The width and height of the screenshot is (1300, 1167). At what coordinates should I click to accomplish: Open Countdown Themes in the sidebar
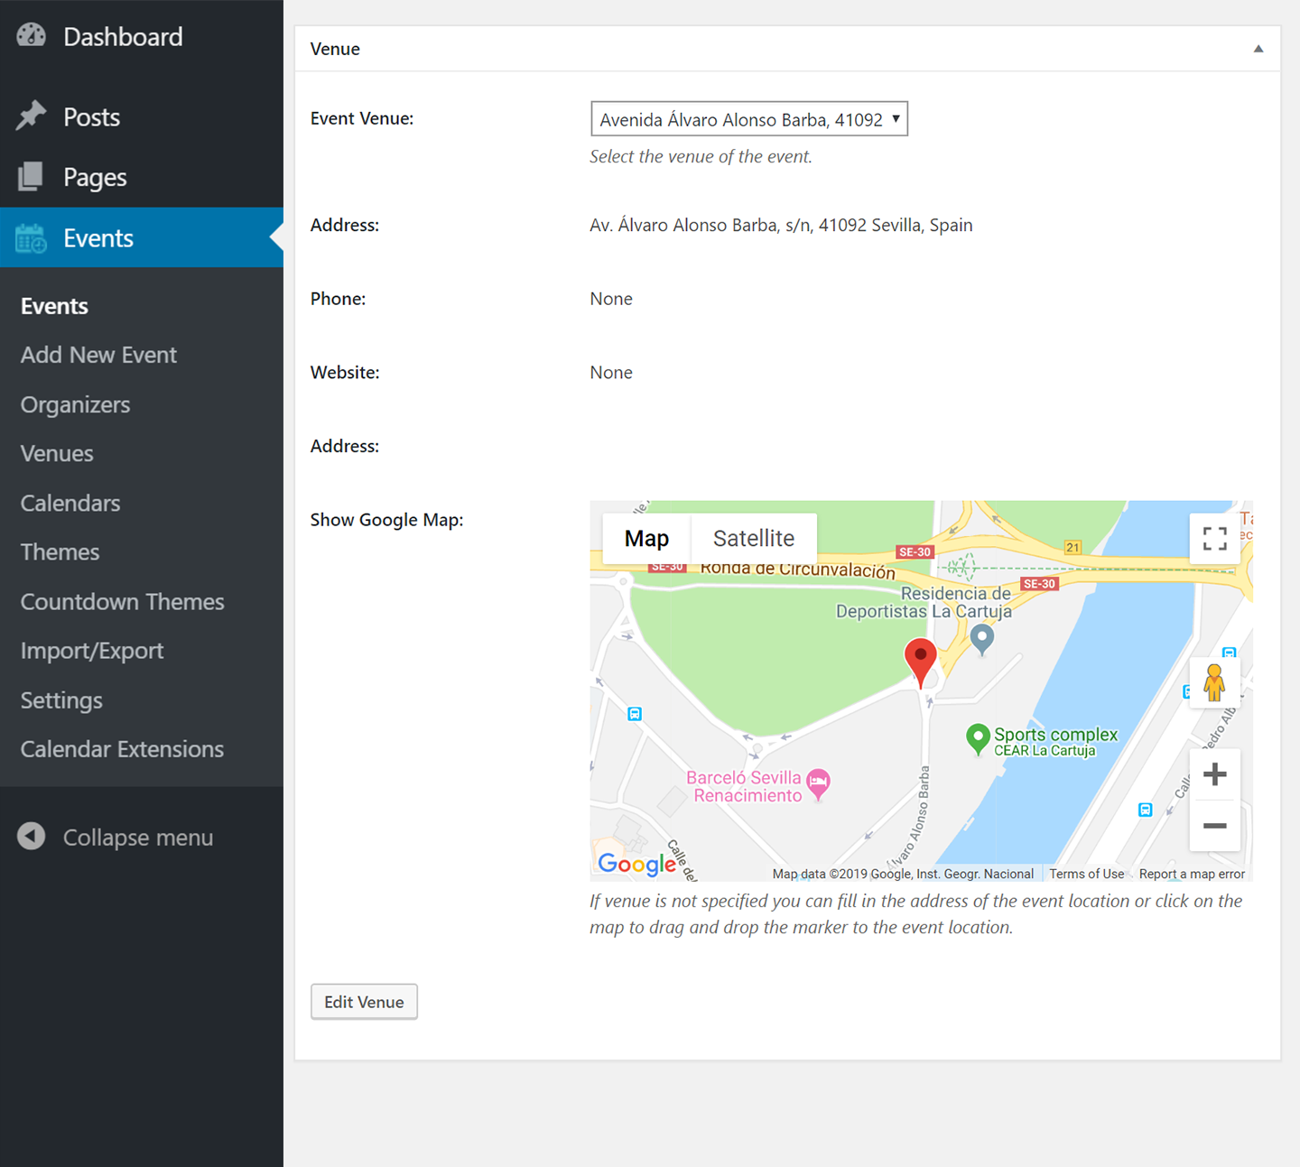[122, 602]
